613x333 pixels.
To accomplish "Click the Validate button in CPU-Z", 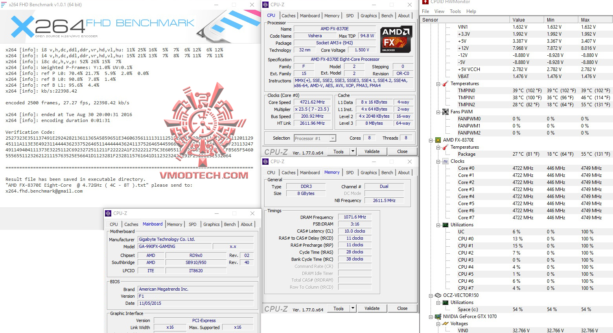I will 372,151.
